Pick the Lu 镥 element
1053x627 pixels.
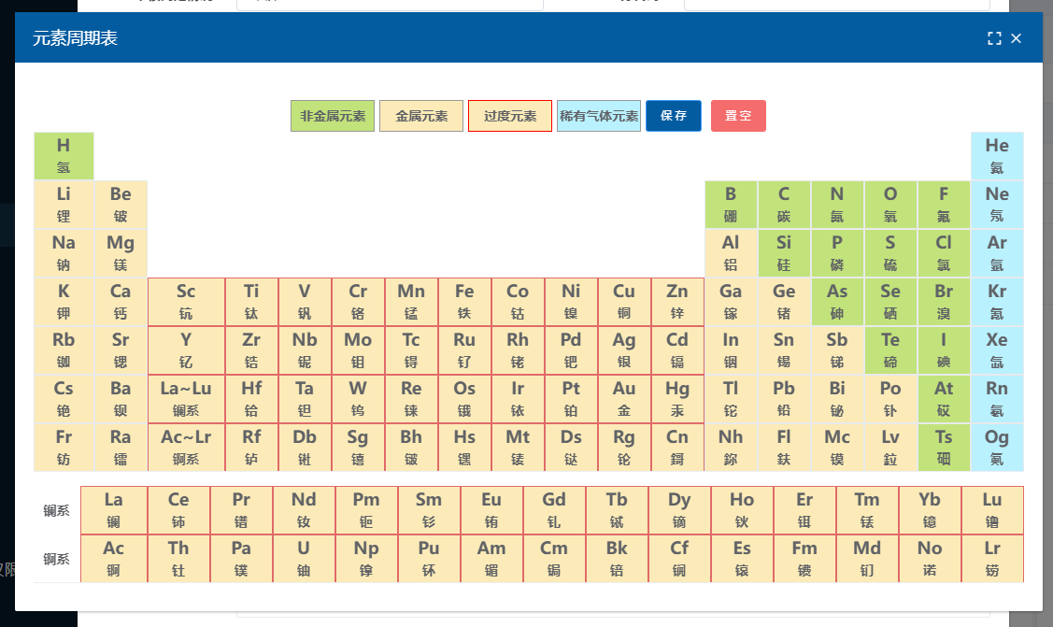pyautogui.click(x=992, y=510)
